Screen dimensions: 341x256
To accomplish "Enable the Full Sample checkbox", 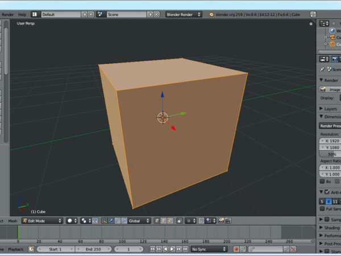I will (x=322, y=209).
